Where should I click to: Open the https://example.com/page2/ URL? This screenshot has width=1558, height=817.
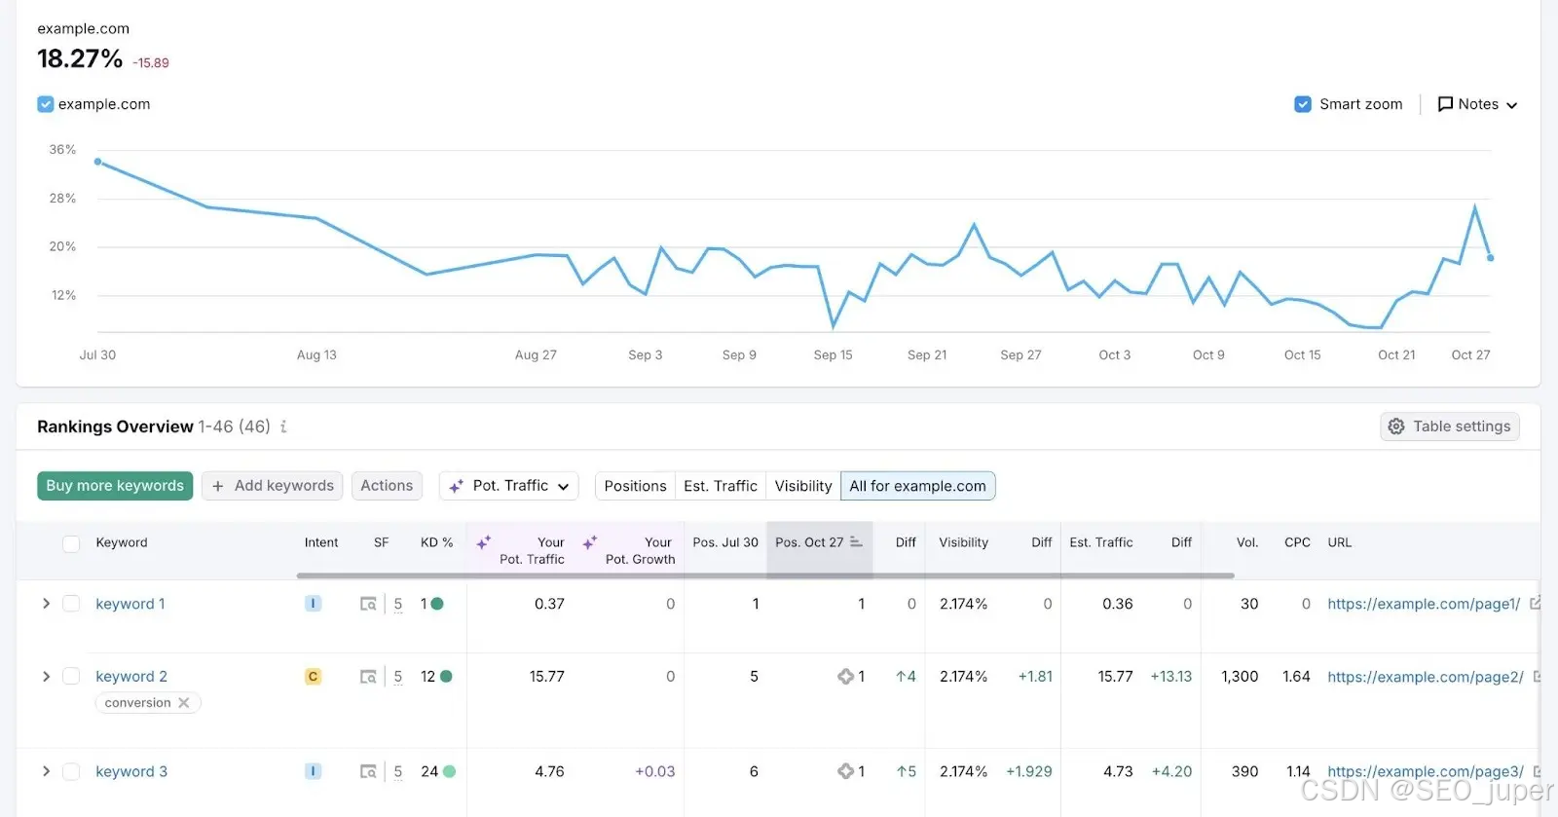tap(1426, 676)
